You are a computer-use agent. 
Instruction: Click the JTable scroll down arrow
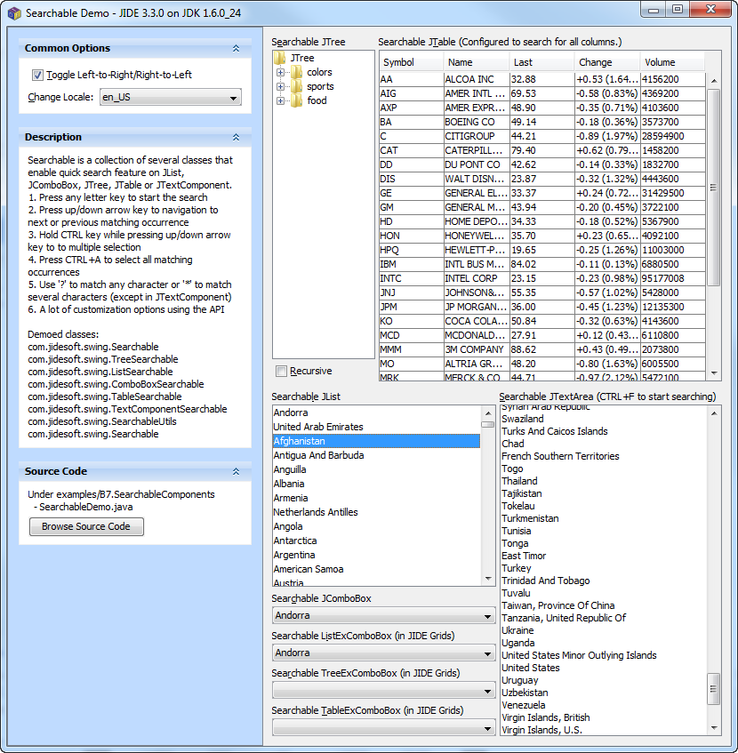click(713, 372)
